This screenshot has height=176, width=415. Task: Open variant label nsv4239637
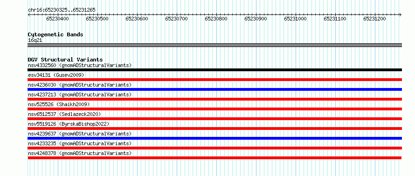(x=80, y=134)
